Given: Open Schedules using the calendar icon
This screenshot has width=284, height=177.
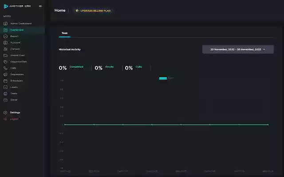Looking at the screenshot, I should [5, 81].
